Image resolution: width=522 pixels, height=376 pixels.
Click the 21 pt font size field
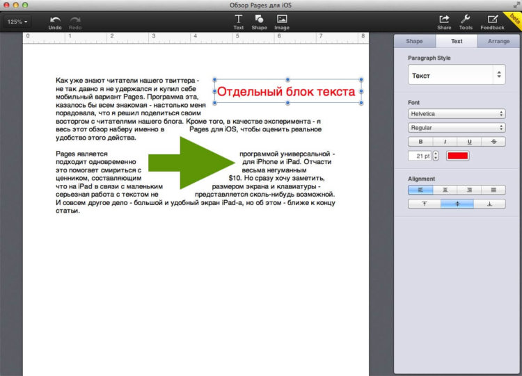point(420,156)
